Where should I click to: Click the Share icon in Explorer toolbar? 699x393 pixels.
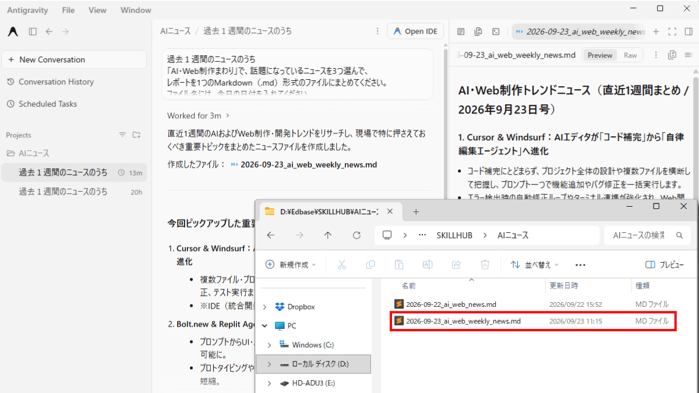click(456, 264)
